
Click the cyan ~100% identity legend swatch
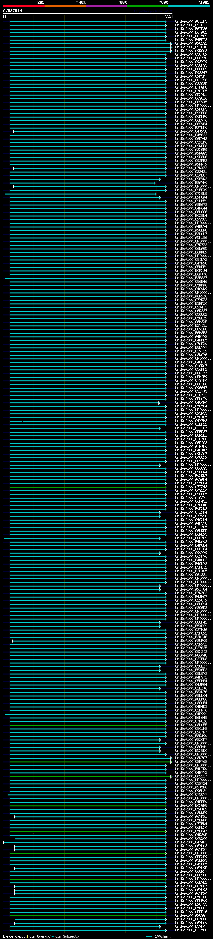(189, 6)
